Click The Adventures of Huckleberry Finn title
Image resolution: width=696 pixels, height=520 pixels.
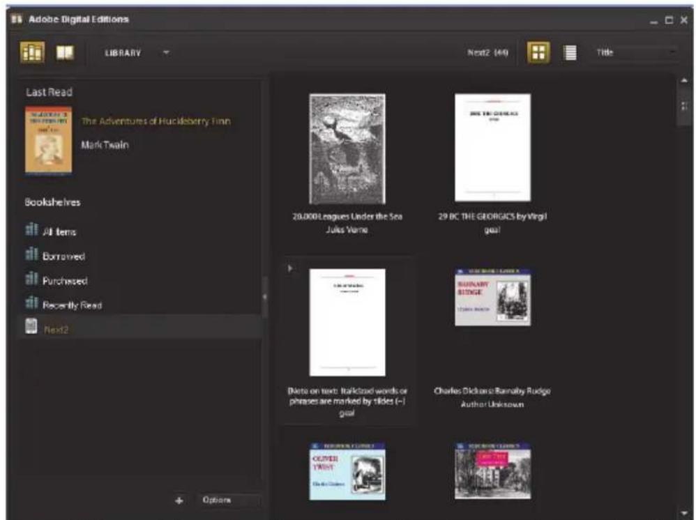point(156,121)
